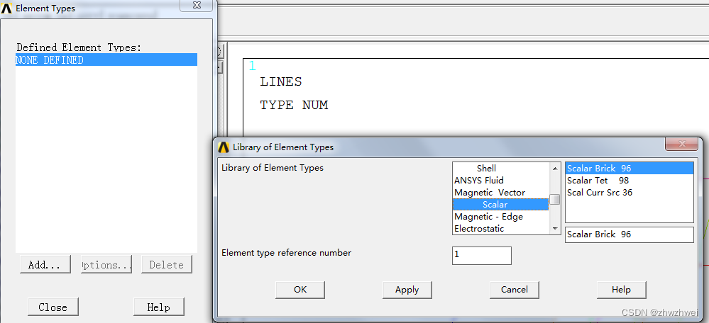This screenshot has height=323, width=709.
Task: Close the Library of Element Types dialog with X
Action: 681,144
